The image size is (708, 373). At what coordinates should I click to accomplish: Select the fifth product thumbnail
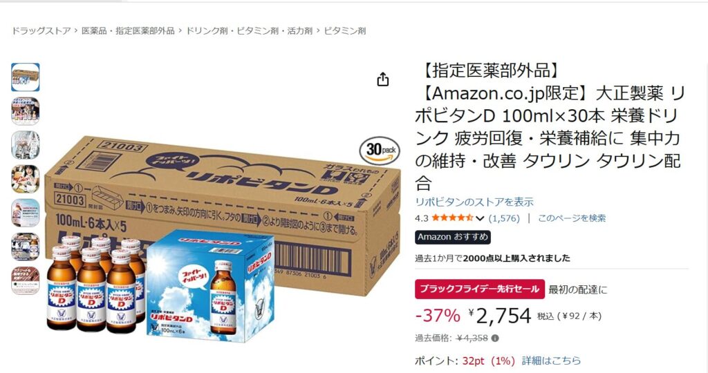[26, 213]
